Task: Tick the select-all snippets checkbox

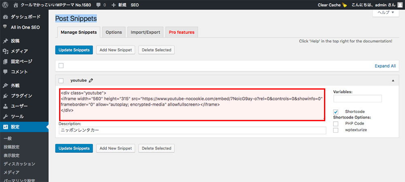Action: coord(61,66)
